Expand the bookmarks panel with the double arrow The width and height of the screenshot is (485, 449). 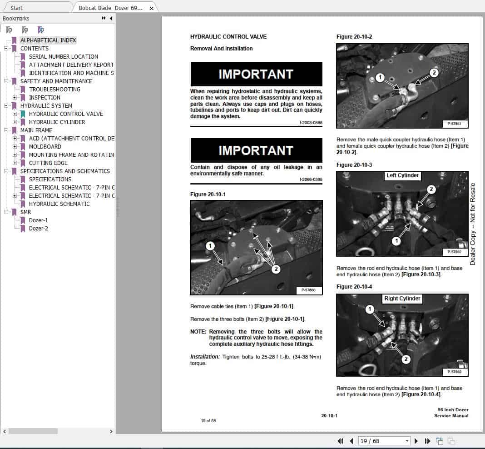pyautogui.click(x=104, y=18)
